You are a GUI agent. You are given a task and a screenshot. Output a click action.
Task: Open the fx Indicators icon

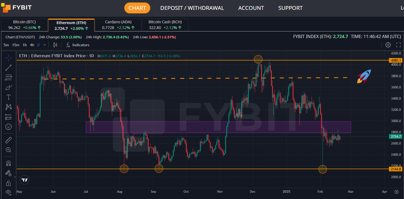coord(68,45)
